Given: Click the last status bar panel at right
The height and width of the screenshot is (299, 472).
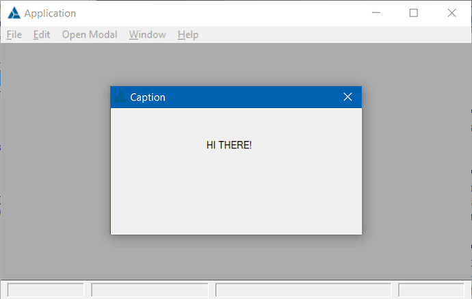Looking at the screenshot, I should 431,290.
